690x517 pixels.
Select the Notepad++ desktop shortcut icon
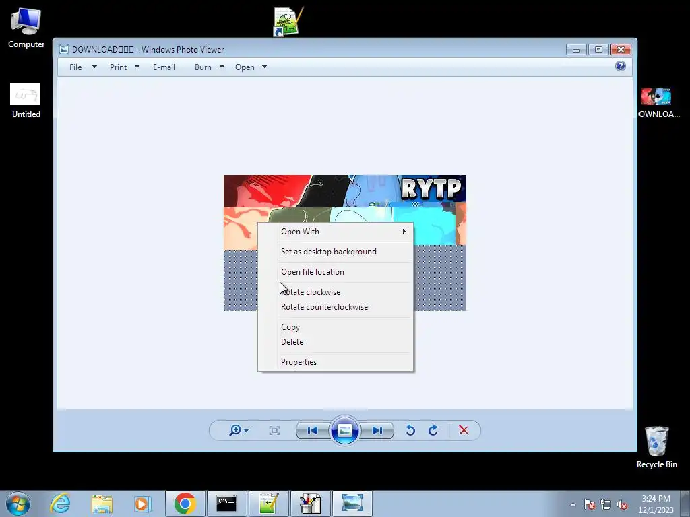[287, 21]
